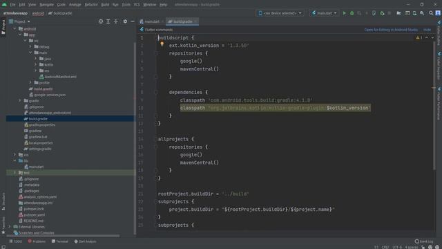442x249 pixels.
Task: Open the device selector dropdown
Action: tap(280, 13)
